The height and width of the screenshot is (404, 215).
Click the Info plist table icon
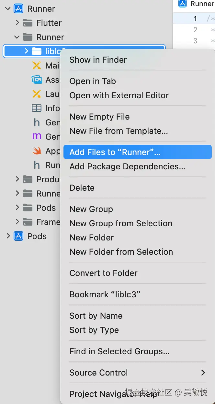tap(37, 108)
